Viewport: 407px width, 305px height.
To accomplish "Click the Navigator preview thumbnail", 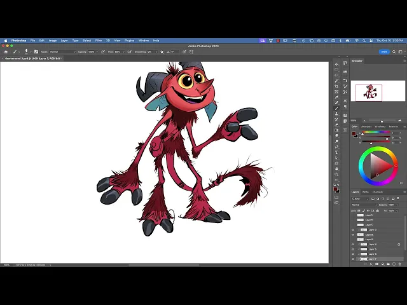I will 378,91.
